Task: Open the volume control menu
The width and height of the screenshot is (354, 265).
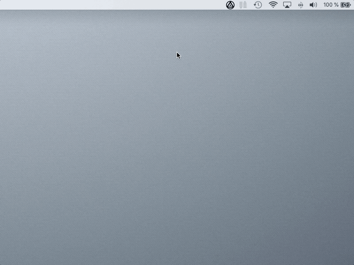Action: coord(313,5)
